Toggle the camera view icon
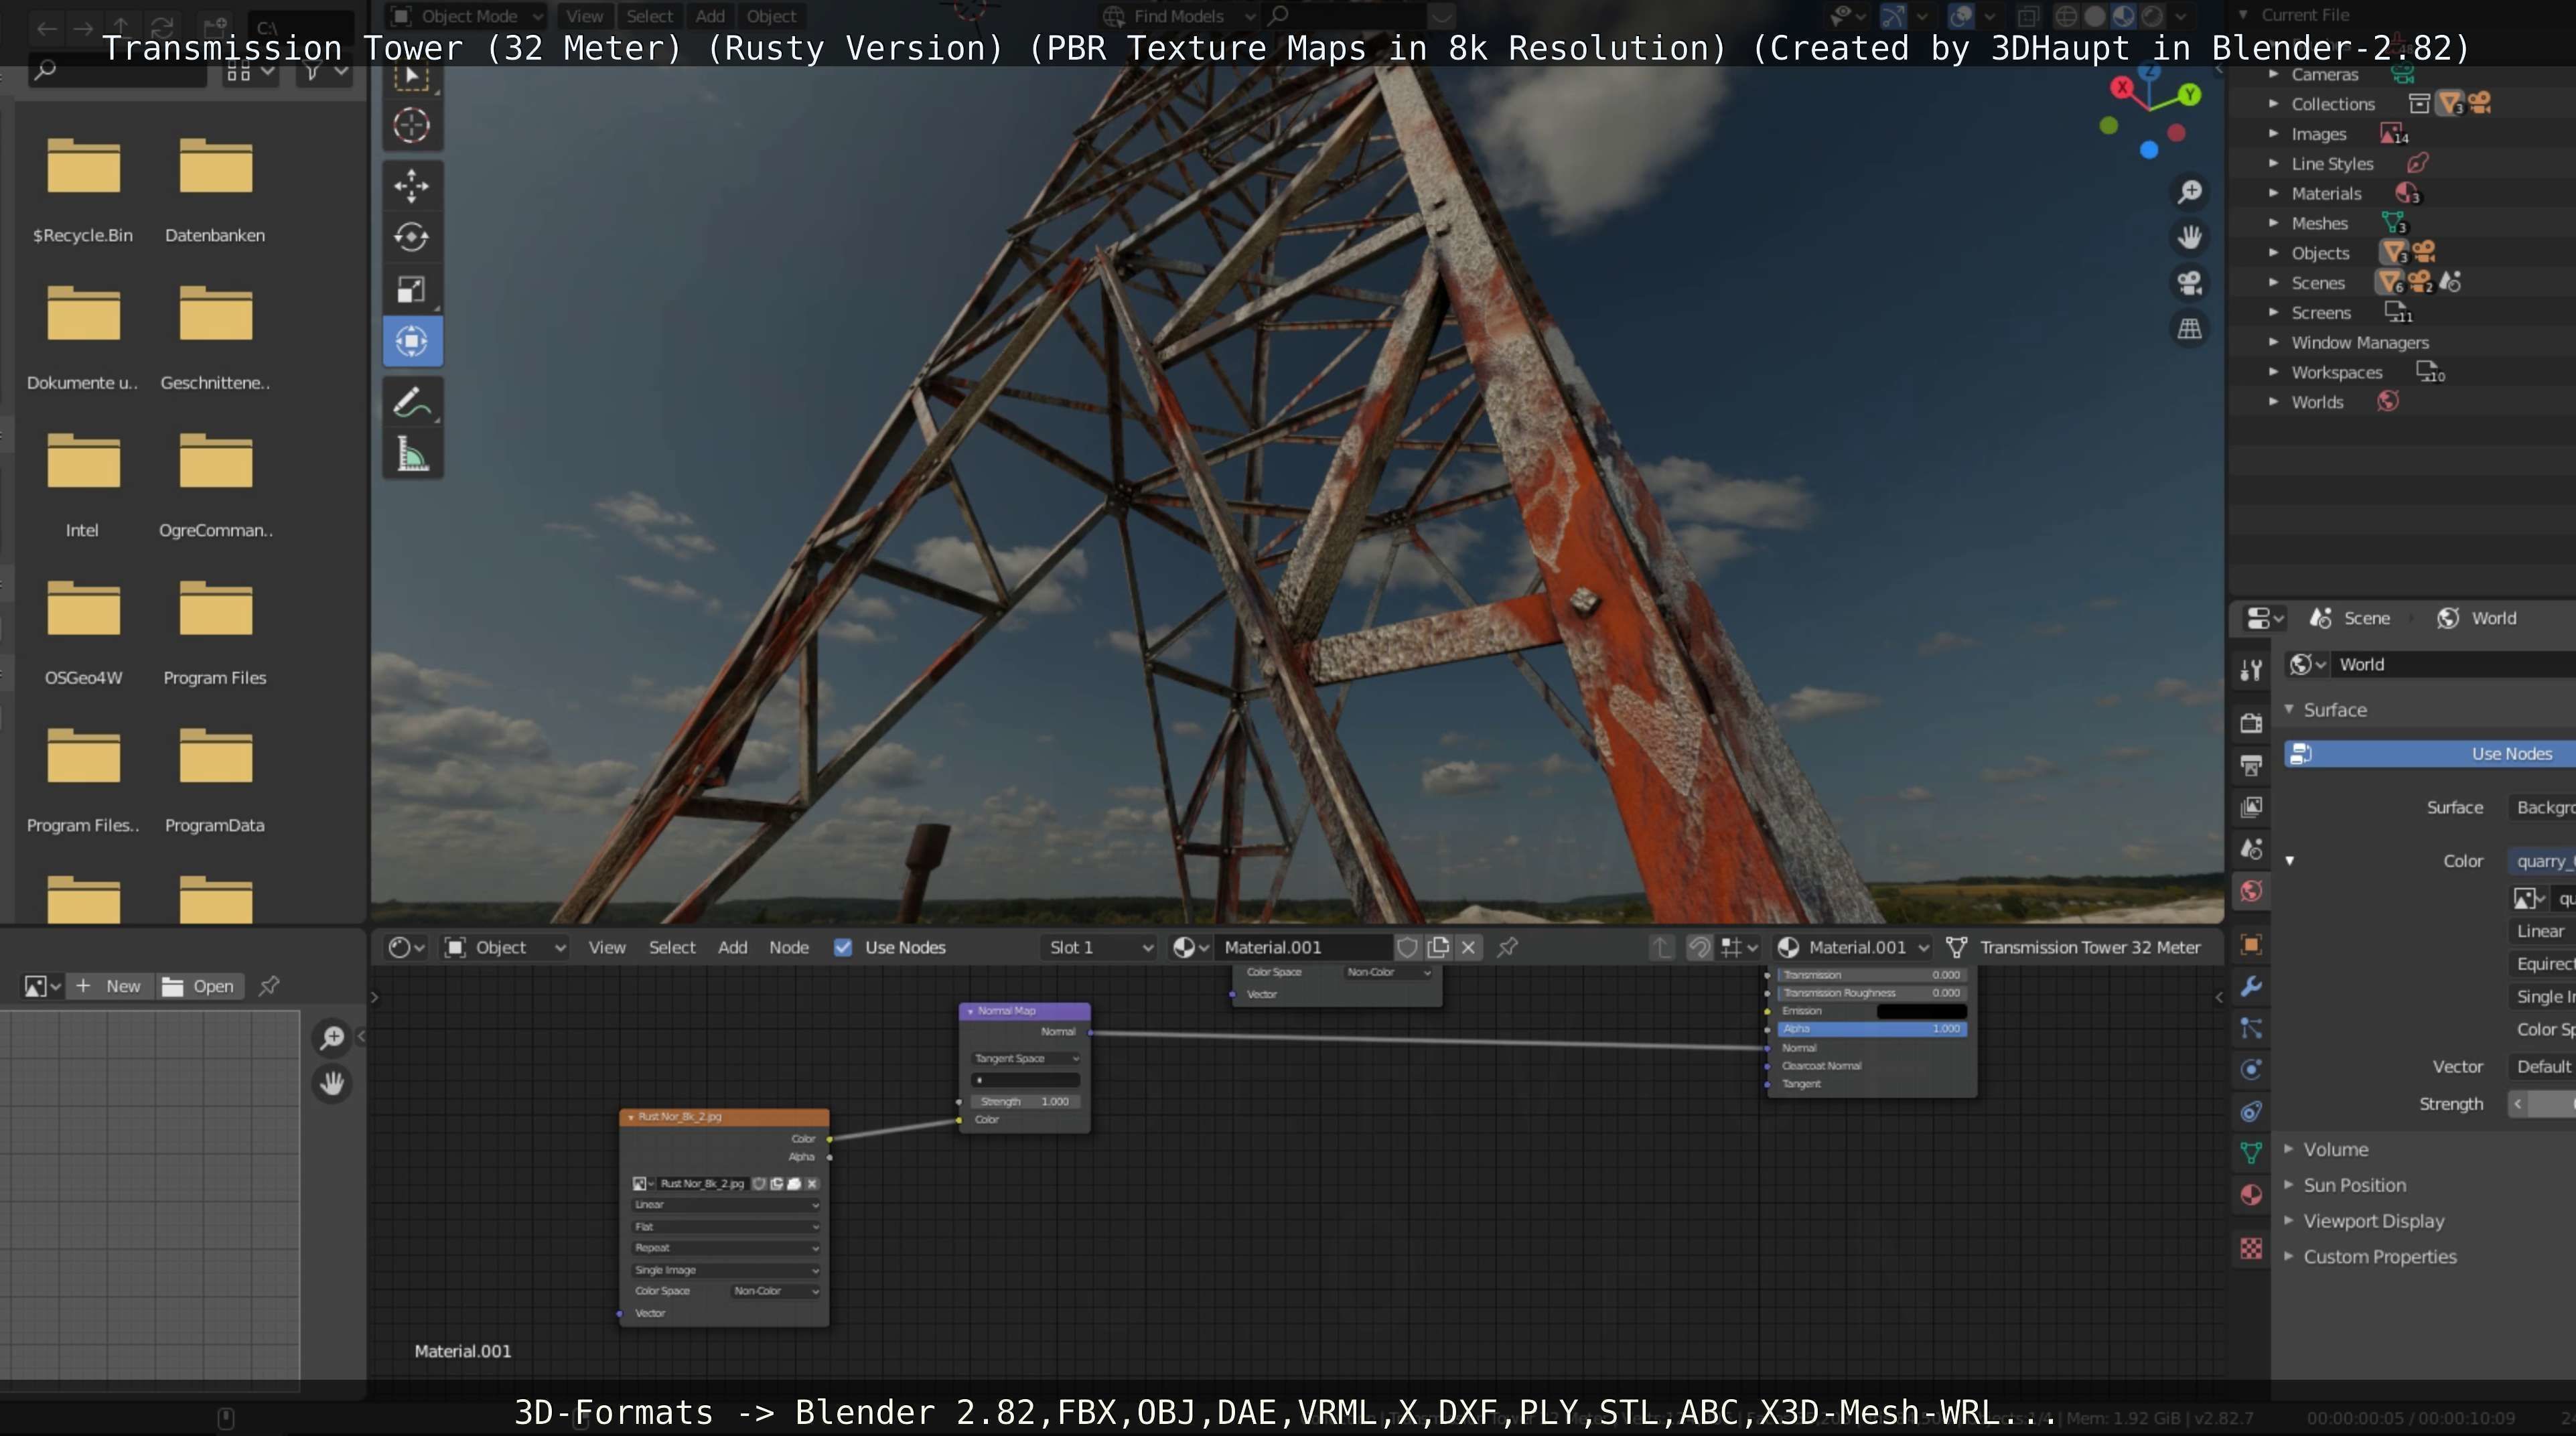 [x=2189, y=283]
